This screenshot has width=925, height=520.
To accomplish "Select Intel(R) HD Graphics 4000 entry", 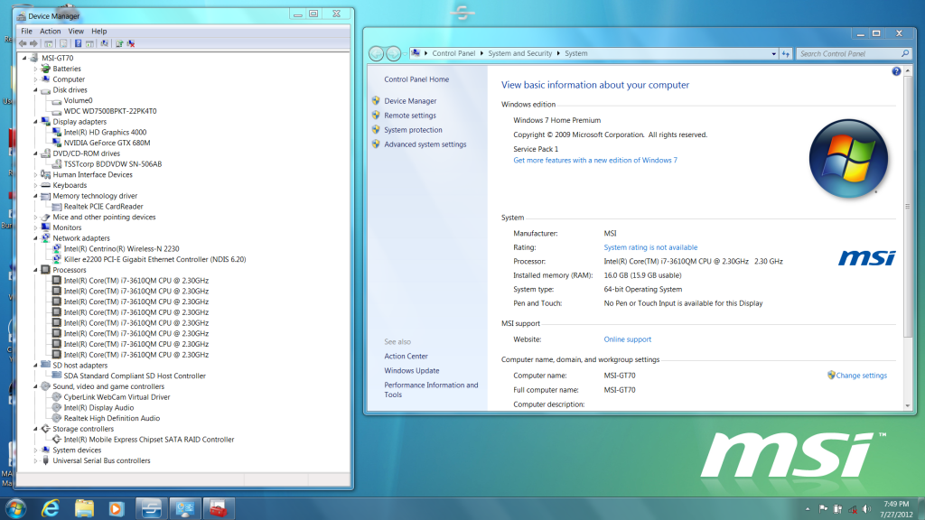I will coord(105,132).
